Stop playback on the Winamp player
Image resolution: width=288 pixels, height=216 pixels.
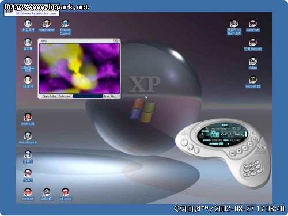coord(238,151)
